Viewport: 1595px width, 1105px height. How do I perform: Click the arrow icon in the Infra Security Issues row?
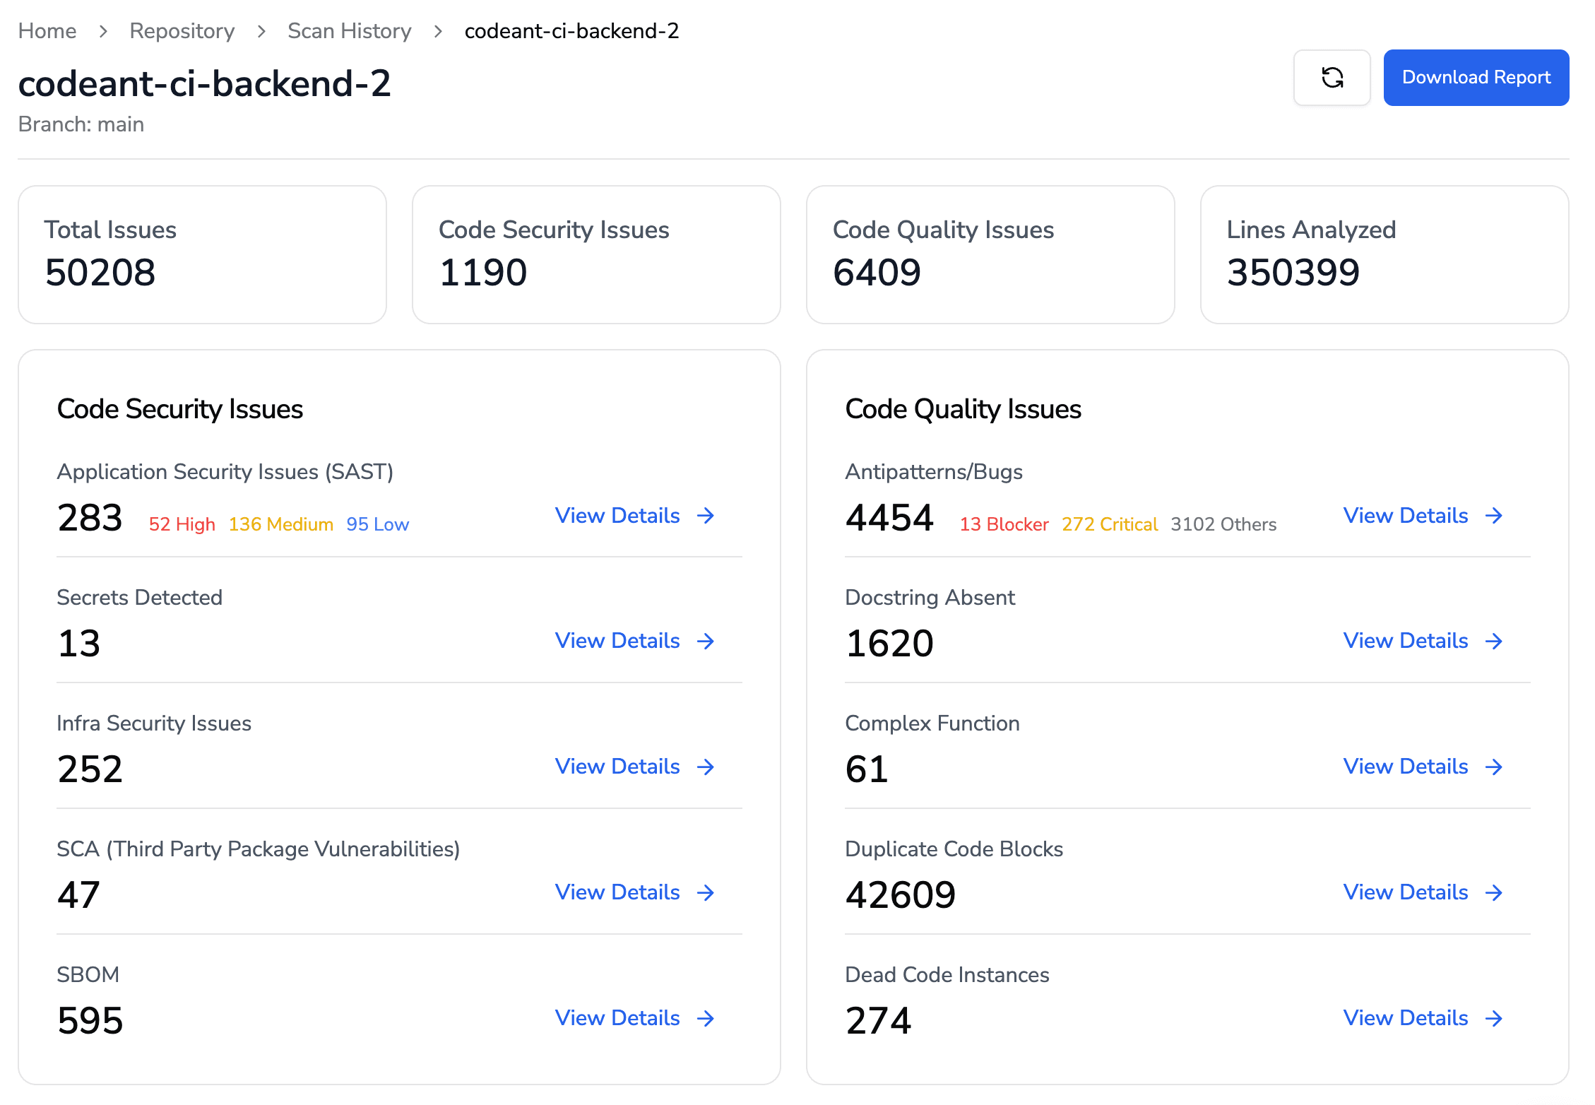pyautogui.click(x=706, y=767)
